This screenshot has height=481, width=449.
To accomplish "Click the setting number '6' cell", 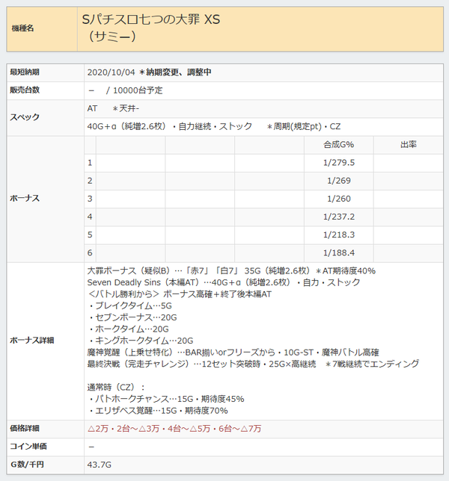I will pos(90,253).
